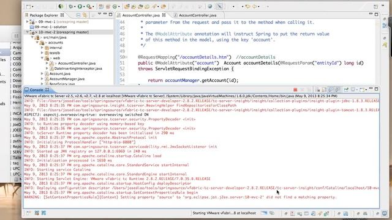The height and width of the screenshot is (220, 392).
Task: Open the Debug configurations dropdown arrow
Action: 75,7
